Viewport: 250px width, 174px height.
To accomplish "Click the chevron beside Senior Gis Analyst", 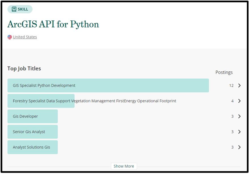I will click(x=239, y=132).
